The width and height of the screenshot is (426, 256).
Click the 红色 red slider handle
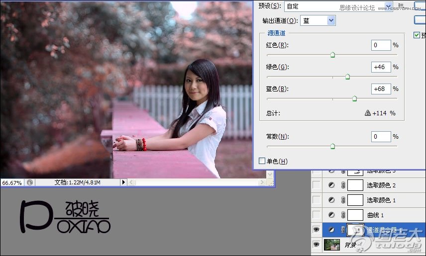pyautogui.click(x=332, y=55)
